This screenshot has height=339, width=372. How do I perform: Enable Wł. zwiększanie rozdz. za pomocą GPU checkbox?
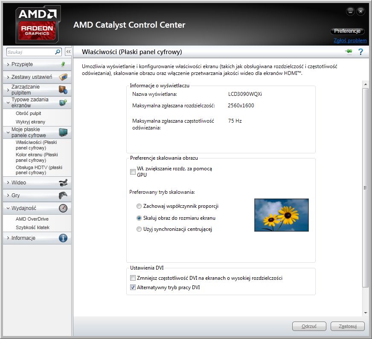[133, 172]
